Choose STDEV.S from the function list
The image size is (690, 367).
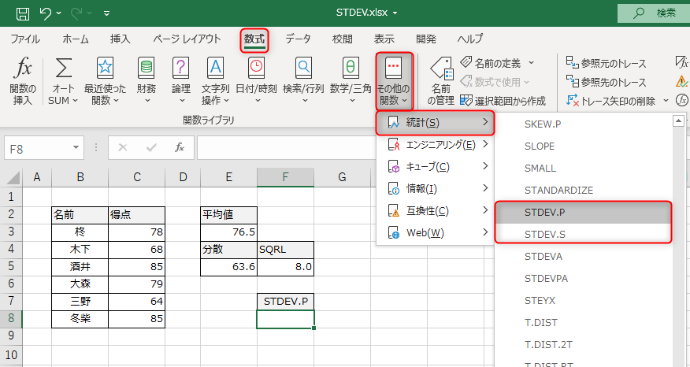pyautogui.click(x=584, y=234)
